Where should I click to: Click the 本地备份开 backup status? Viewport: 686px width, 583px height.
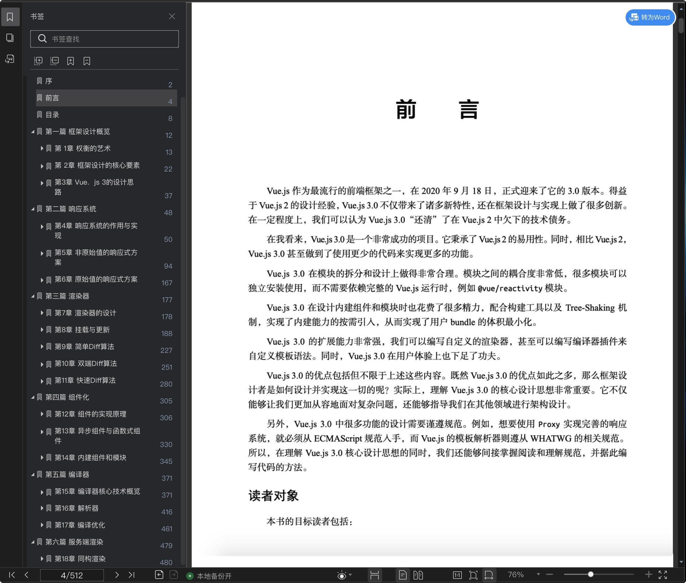pos(209,576)
